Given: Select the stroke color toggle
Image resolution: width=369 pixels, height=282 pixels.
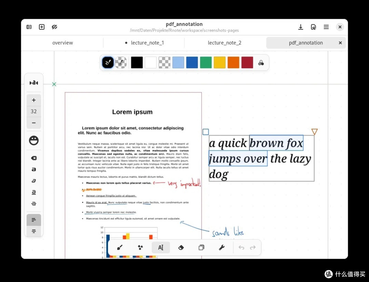Looking at the screenshot, I should 108,62.
